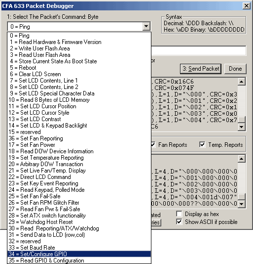Choose '26 = Set Fan RPM Glitch Filter'
Image resolution: width=253 pixels, height=264 pixels.
(79, 203)
